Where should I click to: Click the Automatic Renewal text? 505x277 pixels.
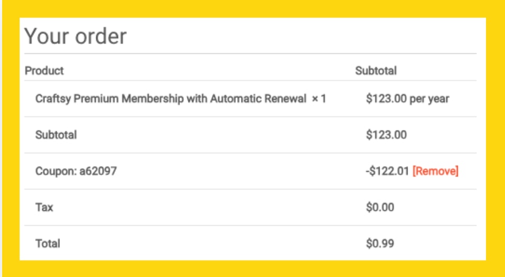(258, 99)
